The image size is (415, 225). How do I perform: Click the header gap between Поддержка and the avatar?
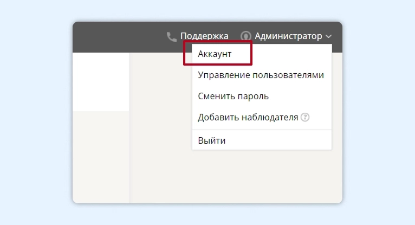click(x=235, y=36)
